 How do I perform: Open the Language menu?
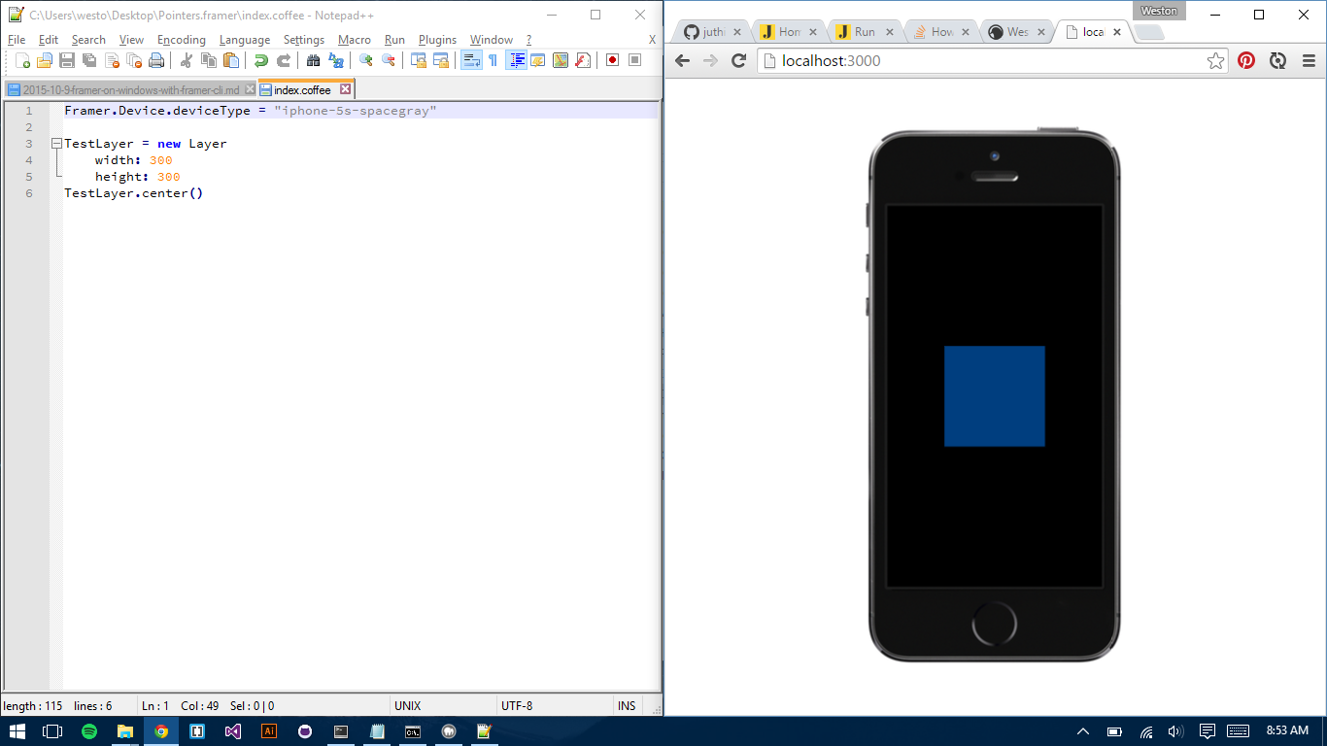pos(244,40)
